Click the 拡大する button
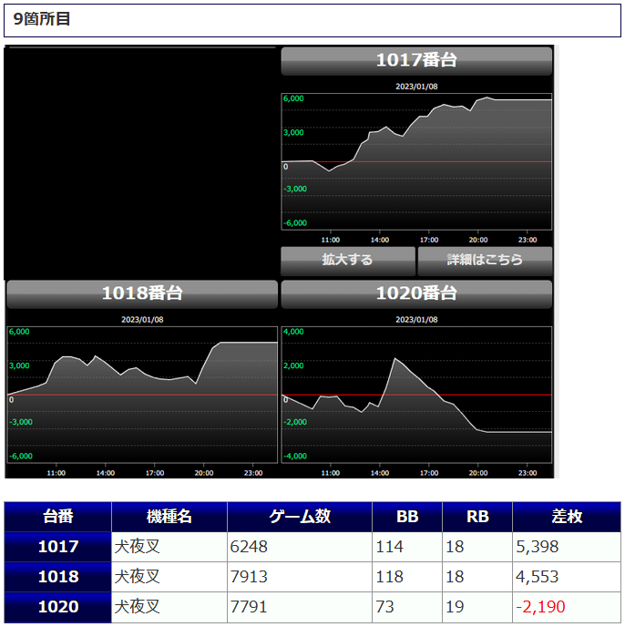This screenshot has height=627, width=625. tap(348, 262)
